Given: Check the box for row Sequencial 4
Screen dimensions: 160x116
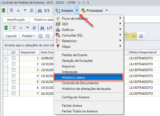Looking at the screenshot, I should click(13, 76).
